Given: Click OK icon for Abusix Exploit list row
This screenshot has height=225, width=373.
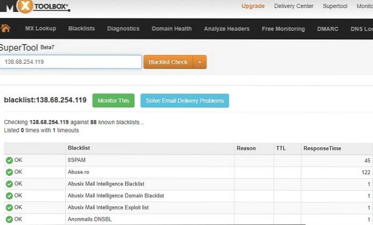Looking at the screenshot, I should point(9,207).
